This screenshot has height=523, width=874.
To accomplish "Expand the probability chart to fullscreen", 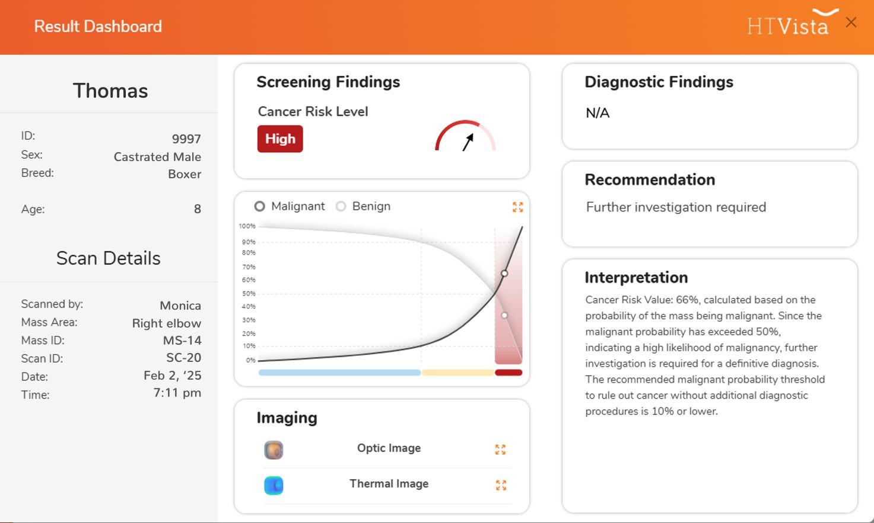I will pos(517,207).
